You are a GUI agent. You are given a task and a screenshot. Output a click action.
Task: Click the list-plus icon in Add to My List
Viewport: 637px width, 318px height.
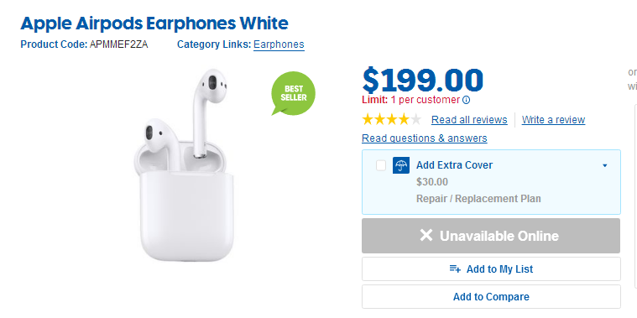[455, 268]
